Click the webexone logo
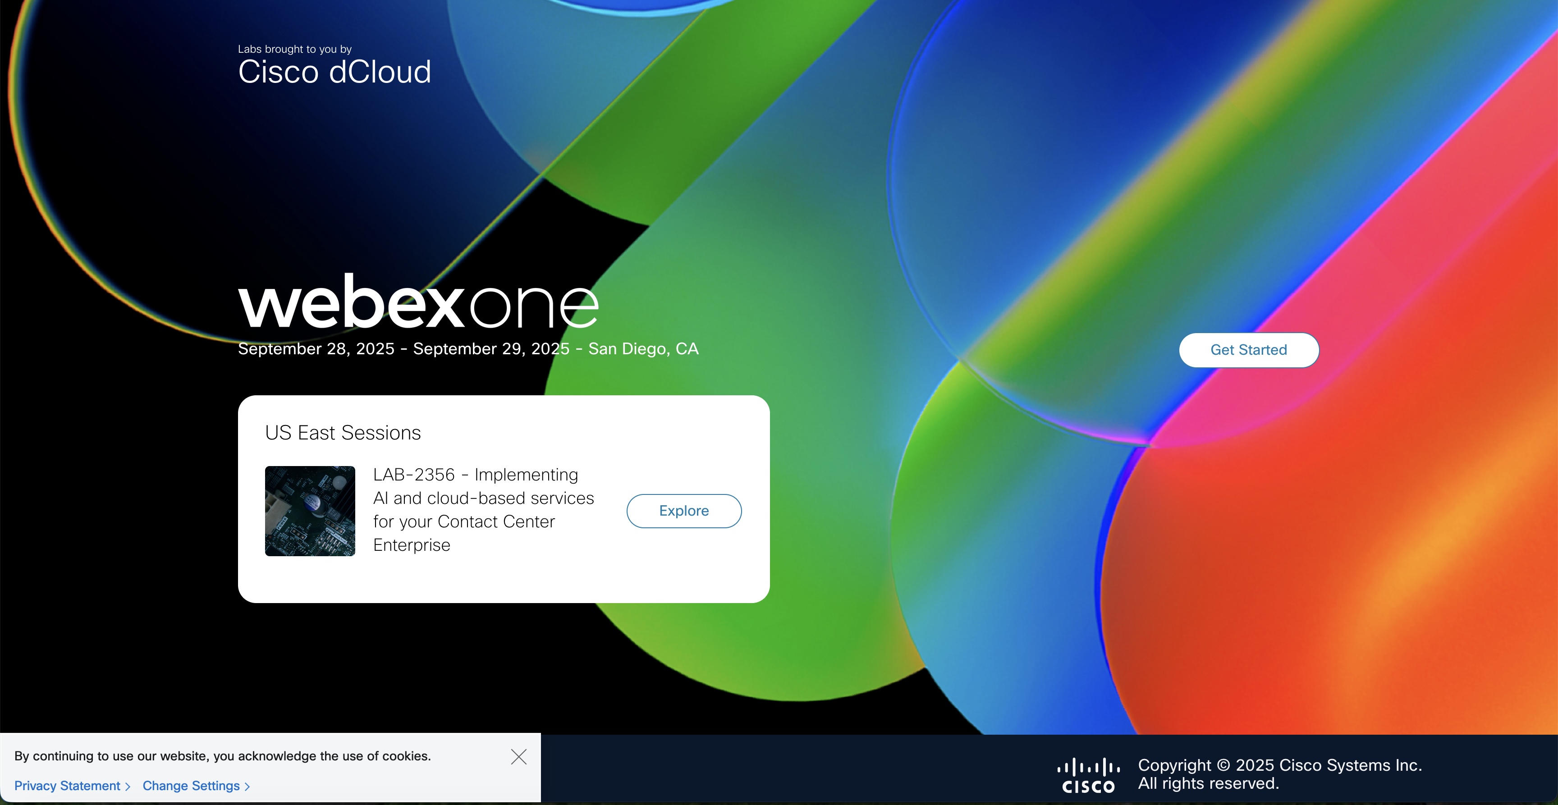The image size is (1558, 805). [418, 302]
